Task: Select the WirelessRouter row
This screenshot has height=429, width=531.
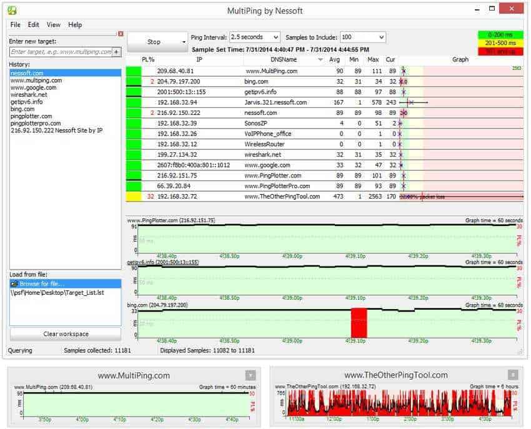Action: 324,144
